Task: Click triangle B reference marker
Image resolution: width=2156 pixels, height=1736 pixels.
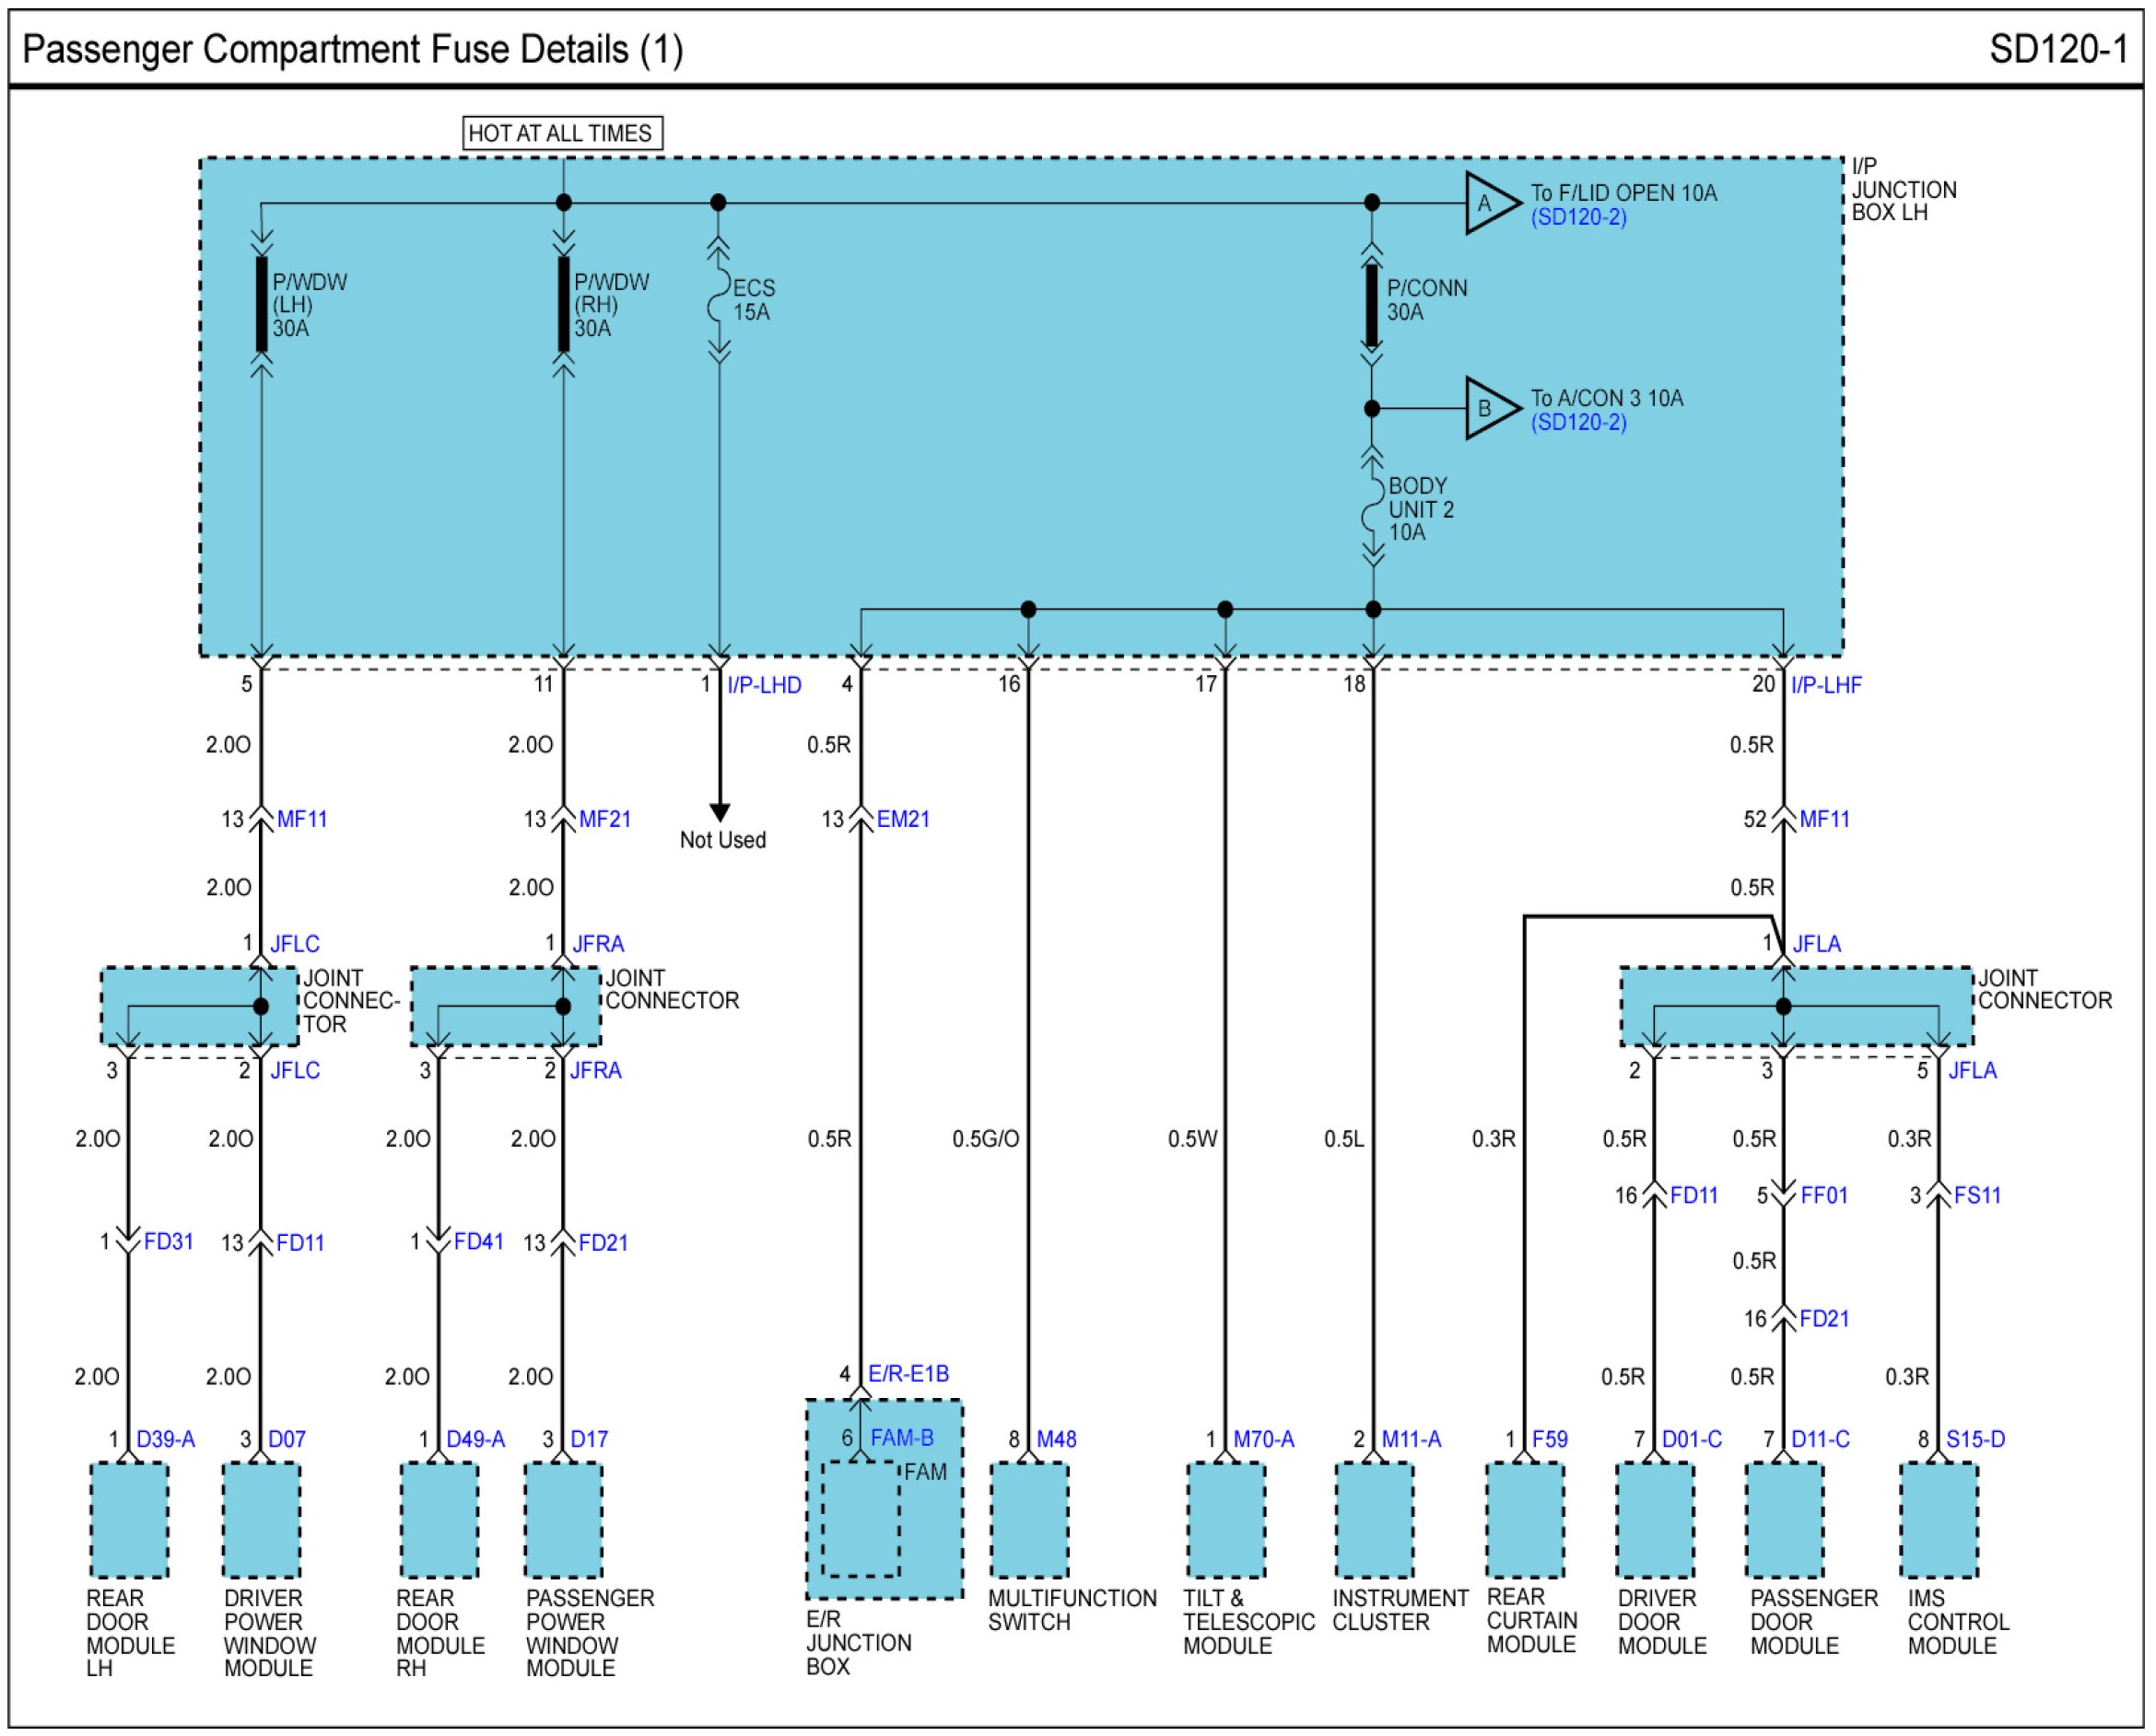Action: pos(1488,408)
